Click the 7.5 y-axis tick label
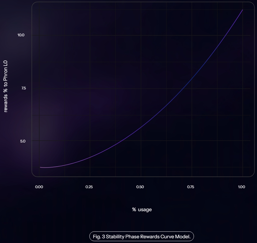The image size is (257, 243). click(24, 88)
